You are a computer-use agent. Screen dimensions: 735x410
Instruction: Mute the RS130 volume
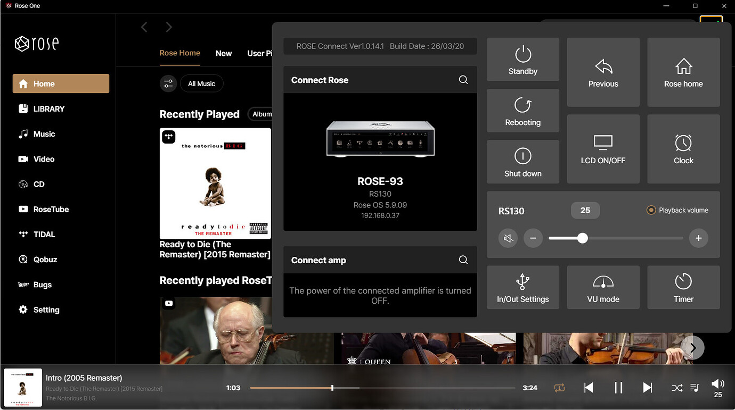pyautogui.click(x=508, y=238)
